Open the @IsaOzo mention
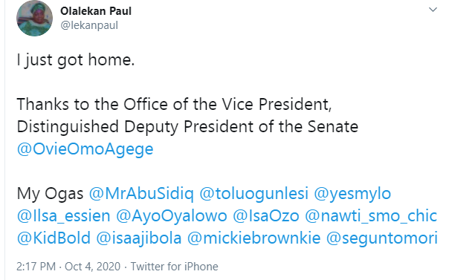 (x=265, y=216)
